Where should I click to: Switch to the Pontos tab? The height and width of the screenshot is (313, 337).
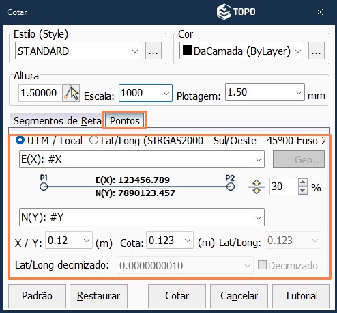[125, 120]
